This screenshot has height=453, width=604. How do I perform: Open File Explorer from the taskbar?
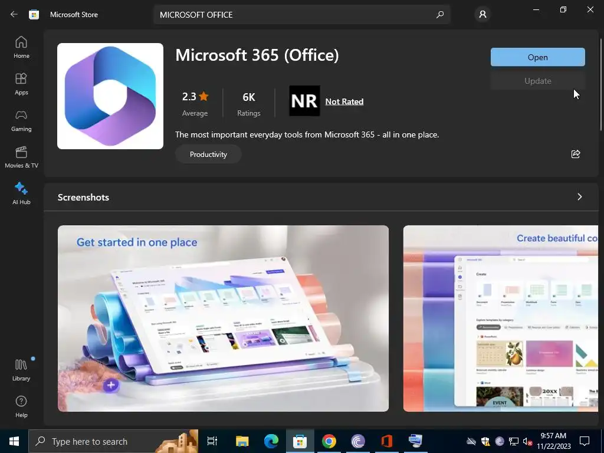242,441
